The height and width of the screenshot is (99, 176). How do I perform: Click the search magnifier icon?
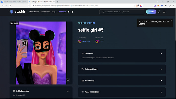(103, 12)
